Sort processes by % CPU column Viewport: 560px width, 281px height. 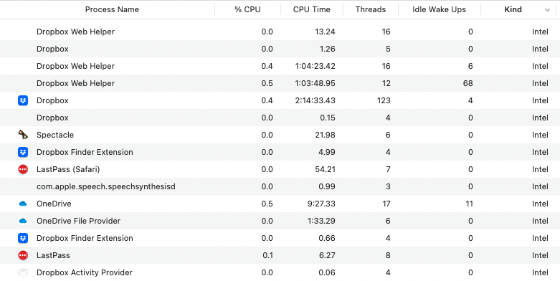coord(247,9)
